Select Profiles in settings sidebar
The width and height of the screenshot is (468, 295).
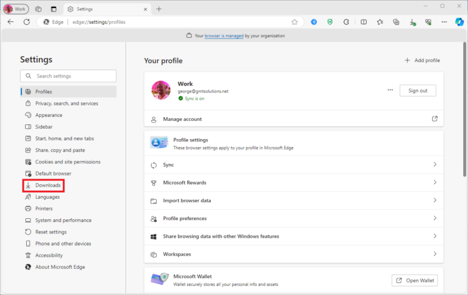(x=68, y=91)
